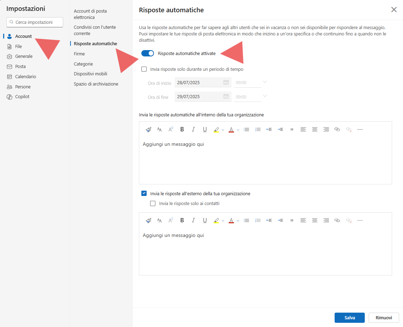
Task: Apply underline in the external message editor
Action: coord(205,220)
